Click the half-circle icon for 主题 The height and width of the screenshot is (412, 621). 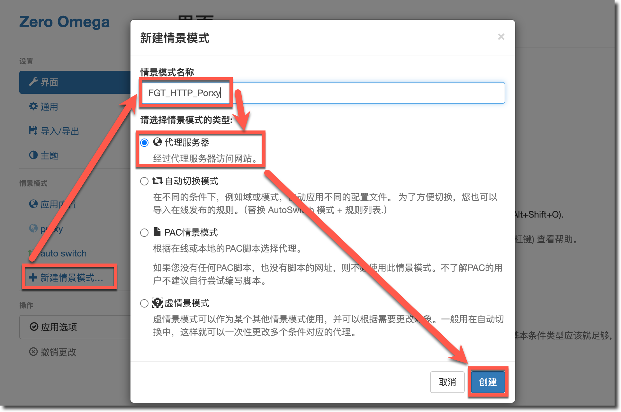33,155
